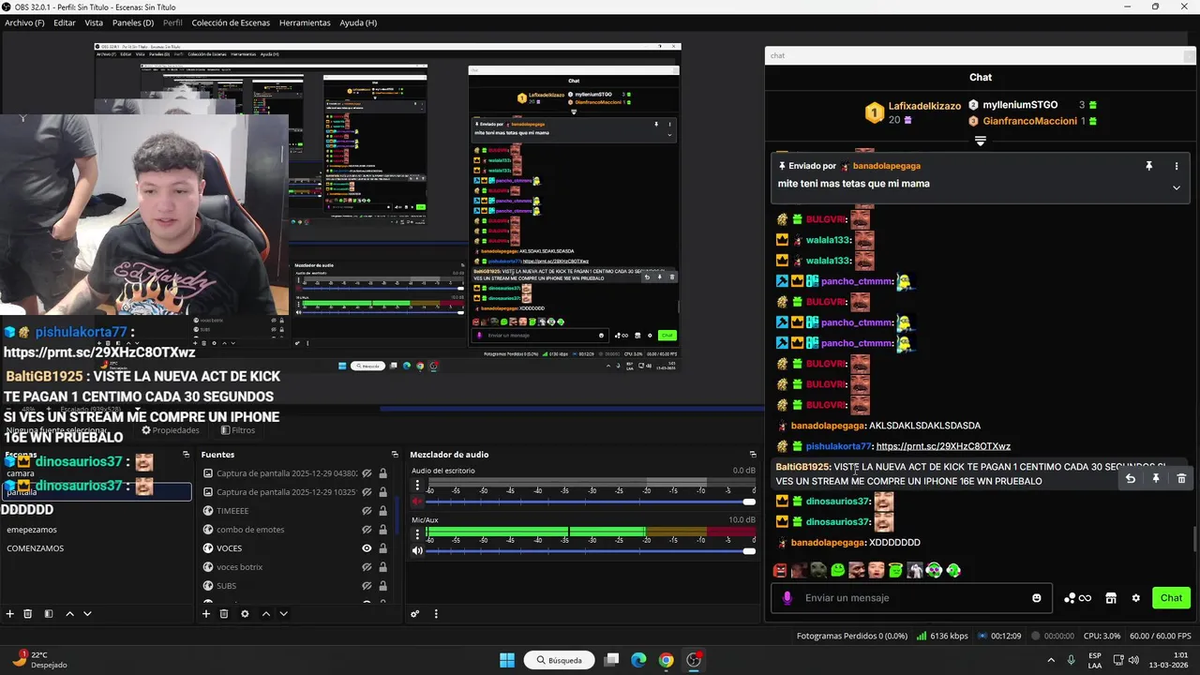Open Paneles (D) menu
The height and width of the screenshot is (675, 1200).
133,22
